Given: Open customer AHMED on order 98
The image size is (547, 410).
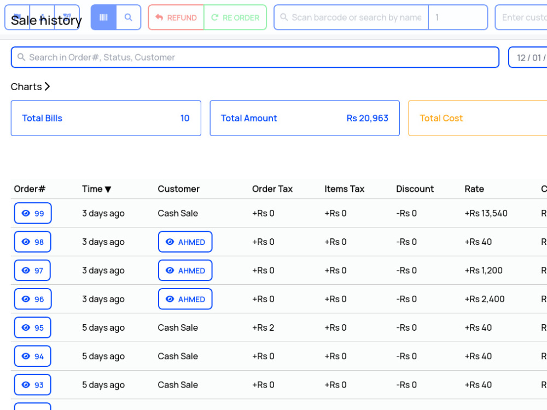Looking at the screenshot, I should point(185,242).
